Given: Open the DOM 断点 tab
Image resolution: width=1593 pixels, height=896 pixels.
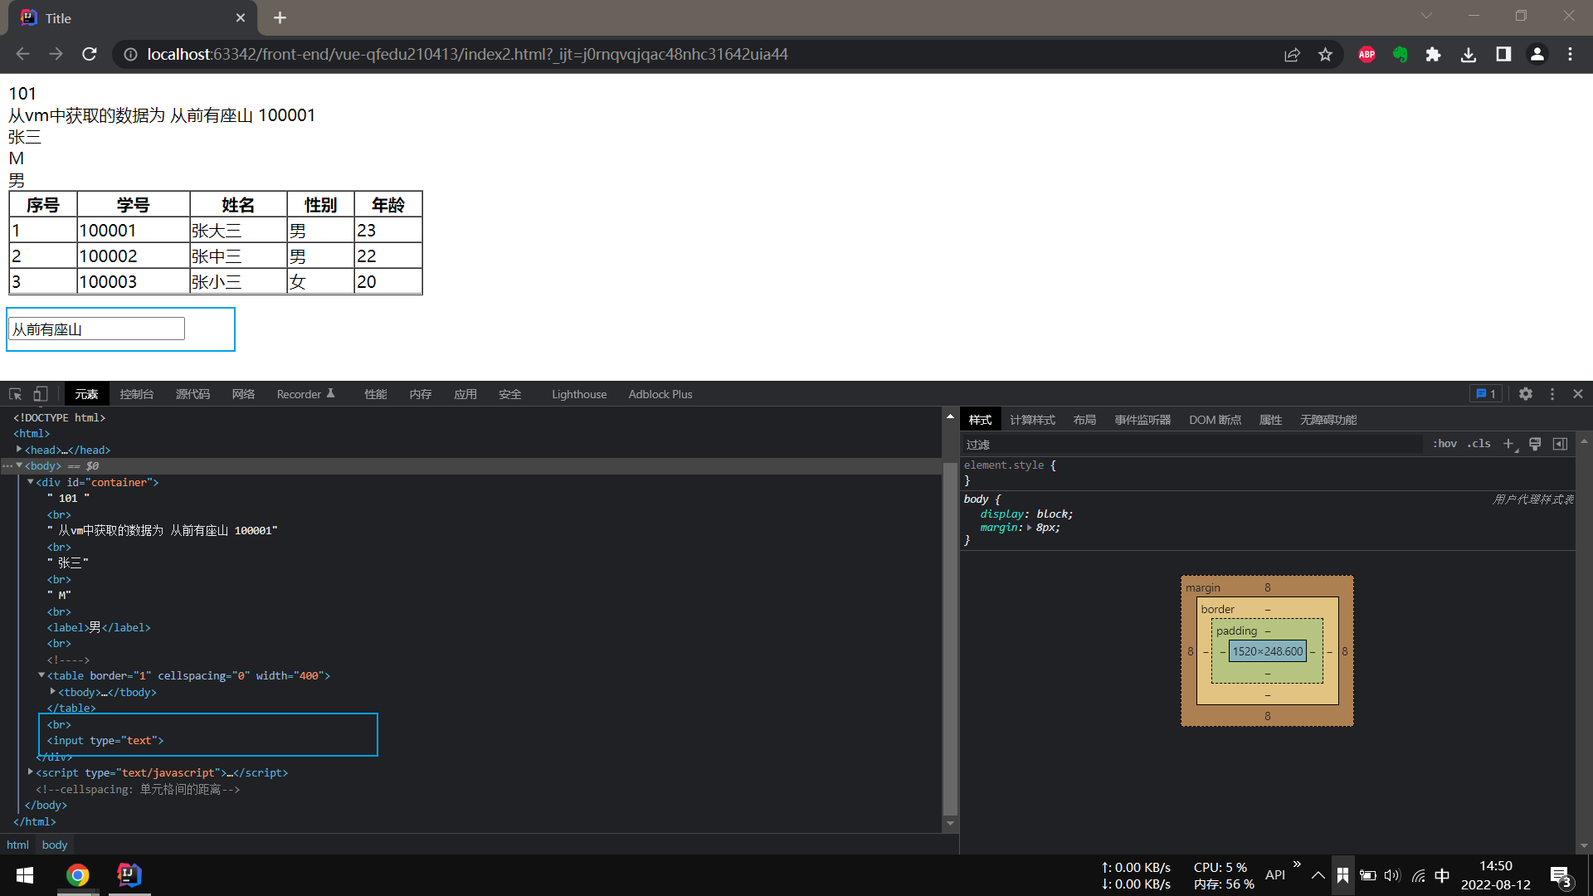Looking at the screenshot, I should click(x=1215, y=420).
